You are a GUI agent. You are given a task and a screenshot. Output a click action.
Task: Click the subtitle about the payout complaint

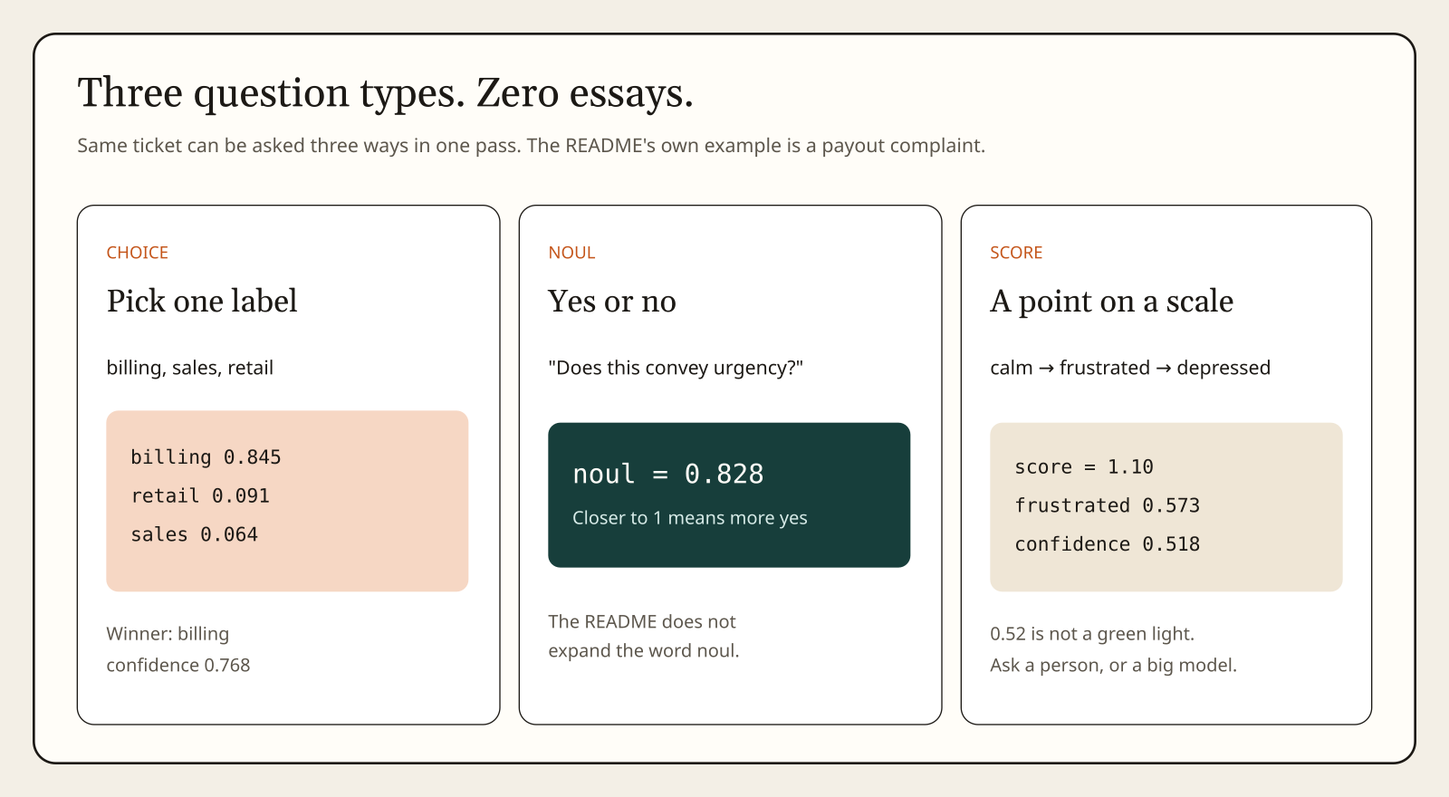(x=531, y=146)
